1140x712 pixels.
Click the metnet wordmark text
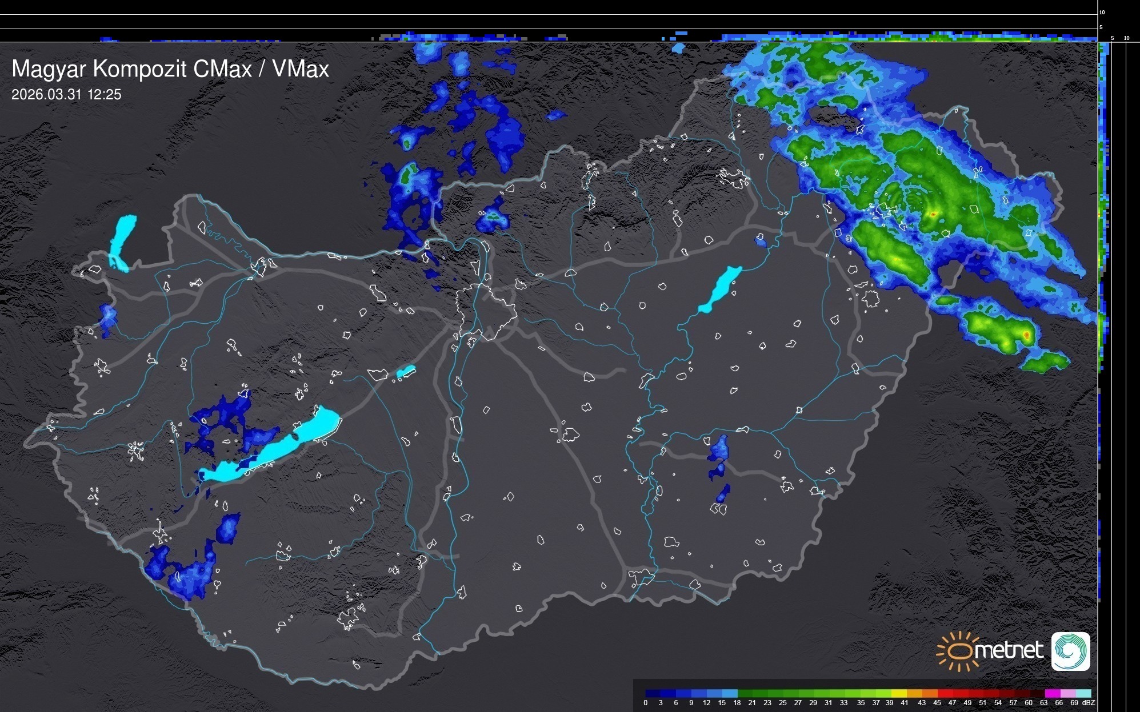tap(1009, 651)
